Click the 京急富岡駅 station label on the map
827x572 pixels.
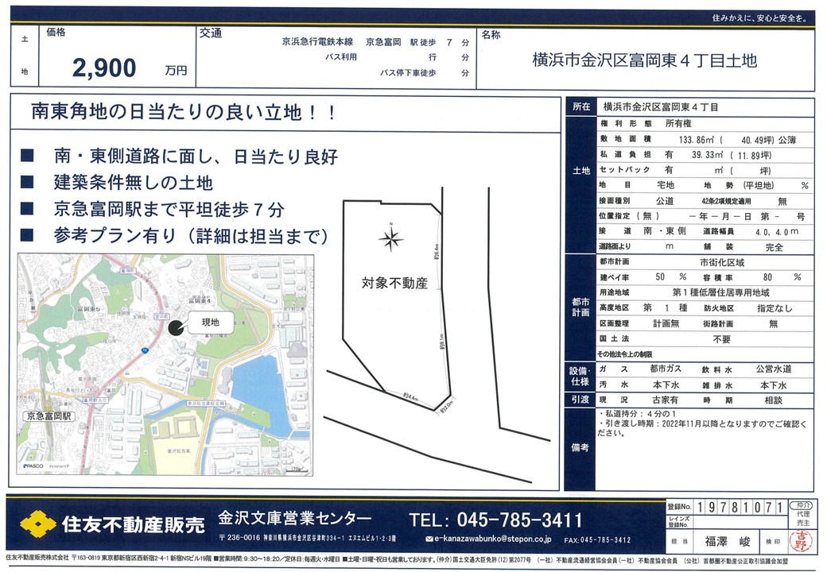tap(51, 416)
